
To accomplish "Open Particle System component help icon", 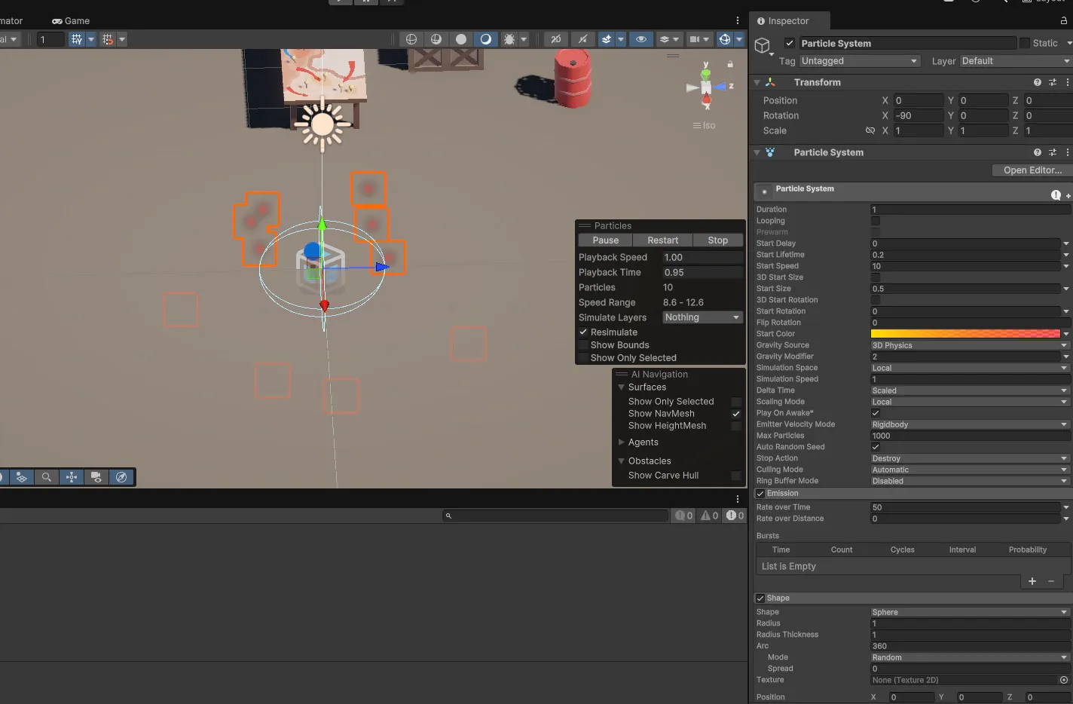I will tap(1038, 152).
